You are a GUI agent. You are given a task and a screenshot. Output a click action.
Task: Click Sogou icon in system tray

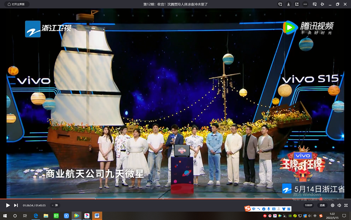tap(321, 216)
